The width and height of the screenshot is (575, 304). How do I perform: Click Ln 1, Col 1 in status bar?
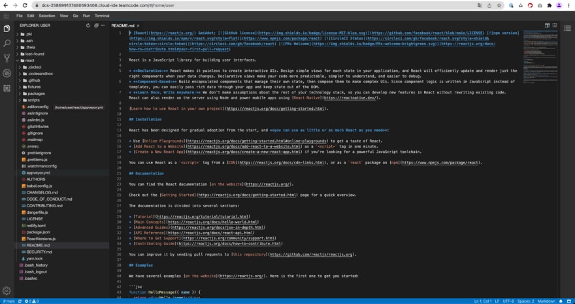click(x=483, y=301)
